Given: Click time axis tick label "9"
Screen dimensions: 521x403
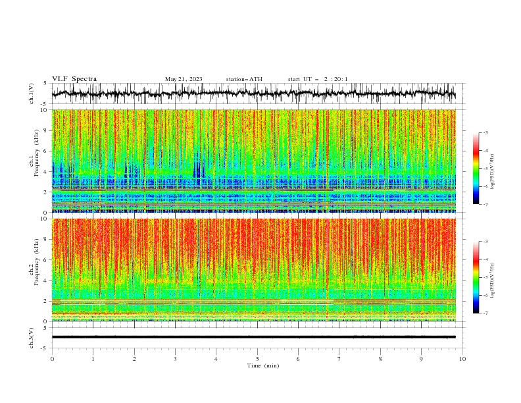Looking at the screenshot, I should click(x=421, y=359).
